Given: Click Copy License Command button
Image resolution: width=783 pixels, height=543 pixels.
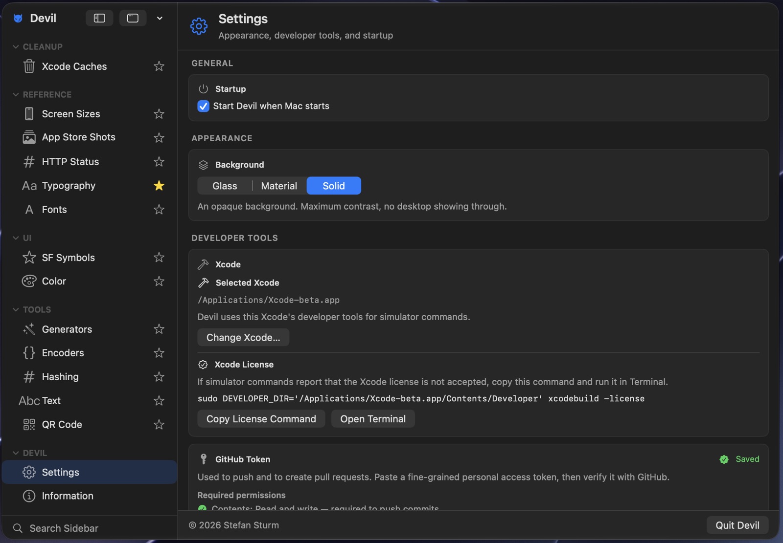Looking at the screenshot, I should [261, 419].
